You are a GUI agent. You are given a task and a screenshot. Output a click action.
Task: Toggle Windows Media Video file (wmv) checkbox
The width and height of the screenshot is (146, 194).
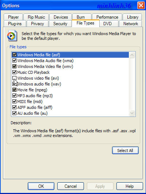(14, 66)
